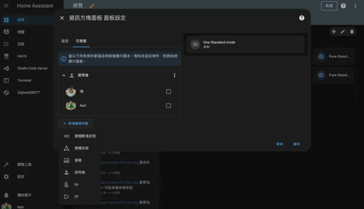Open the top-right overflow menu

(355, 6)
